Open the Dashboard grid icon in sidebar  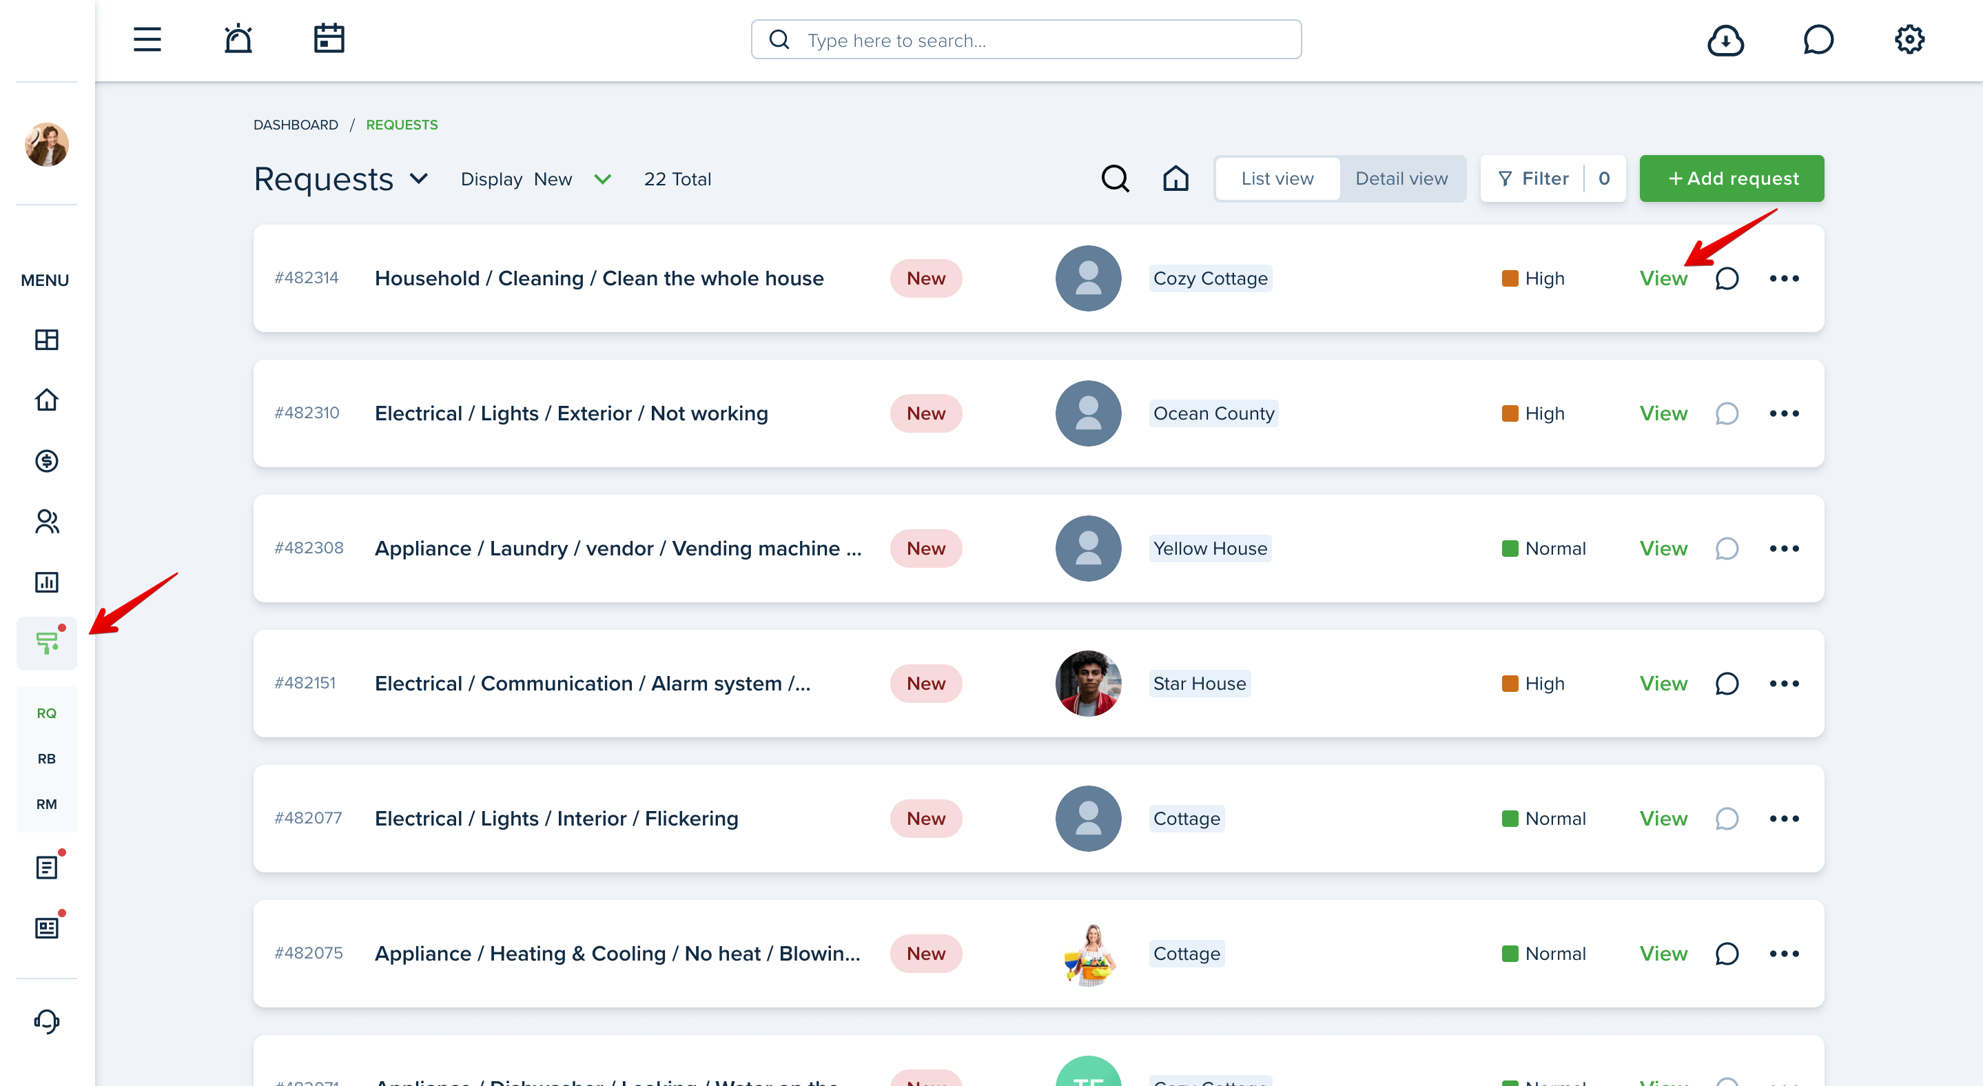(x=46, y=340)
